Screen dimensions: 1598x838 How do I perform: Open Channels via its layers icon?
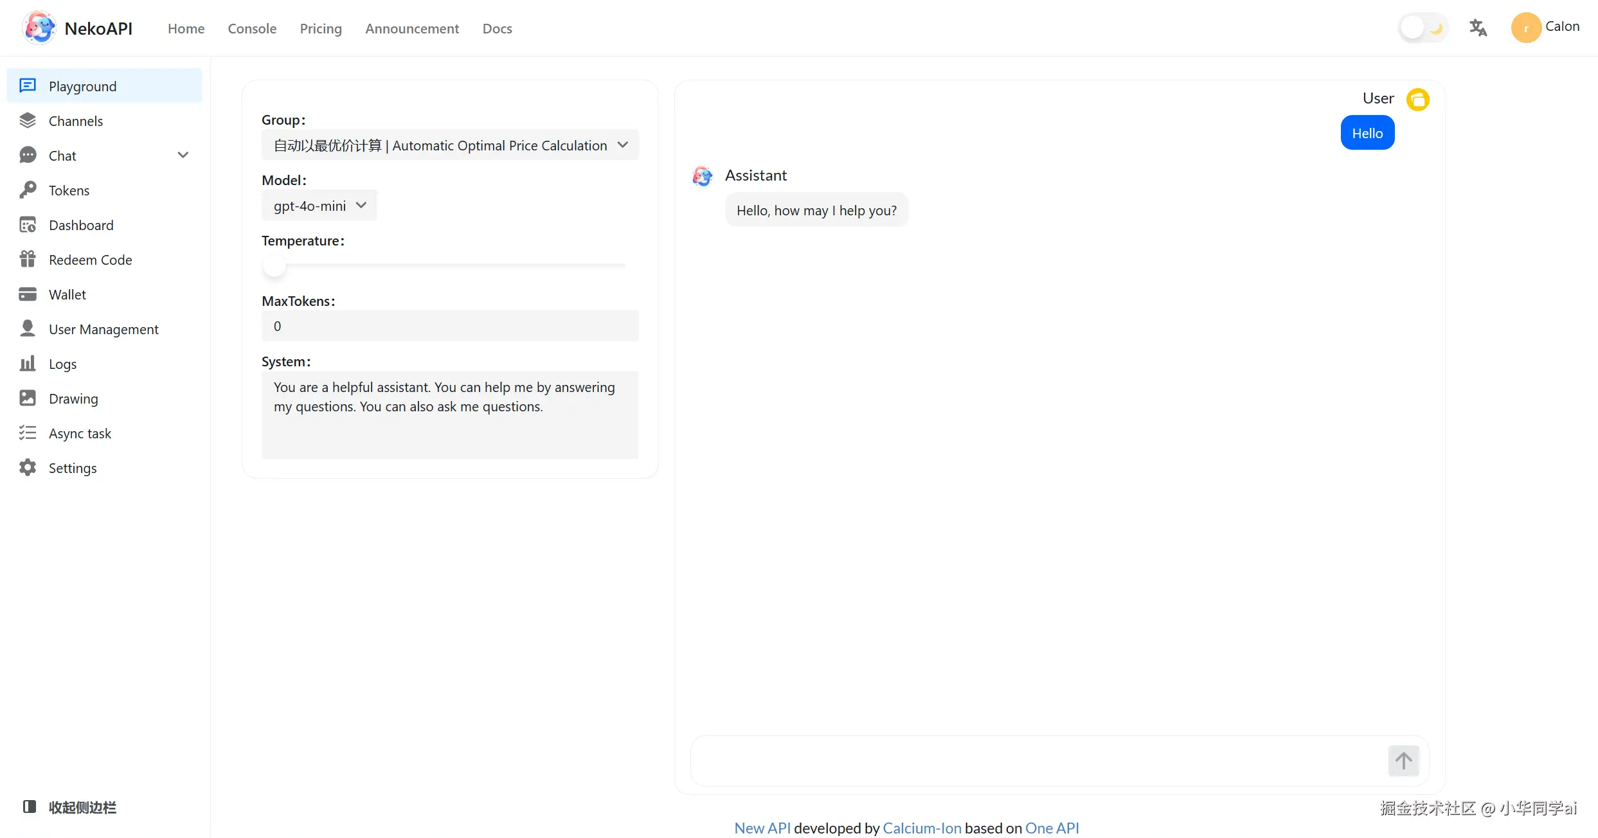28,121
